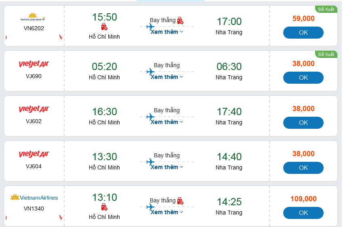Click the baggage icon beside Bay thẳng on VN1340
Screen dimensions: 343x227
(x=180, y=200)
